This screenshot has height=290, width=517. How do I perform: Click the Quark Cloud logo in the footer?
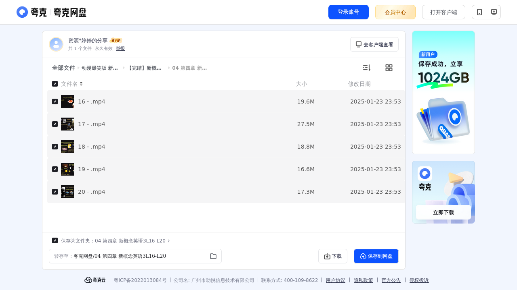[95, 280]
